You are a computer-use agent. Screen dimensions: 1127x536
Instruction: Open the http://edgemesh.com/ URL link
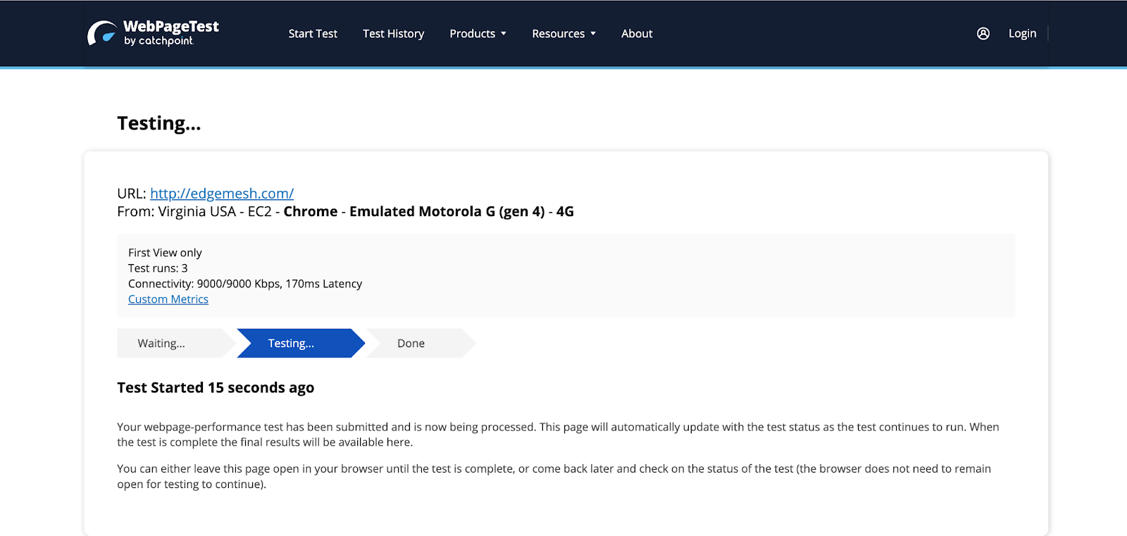pos(222,193)
